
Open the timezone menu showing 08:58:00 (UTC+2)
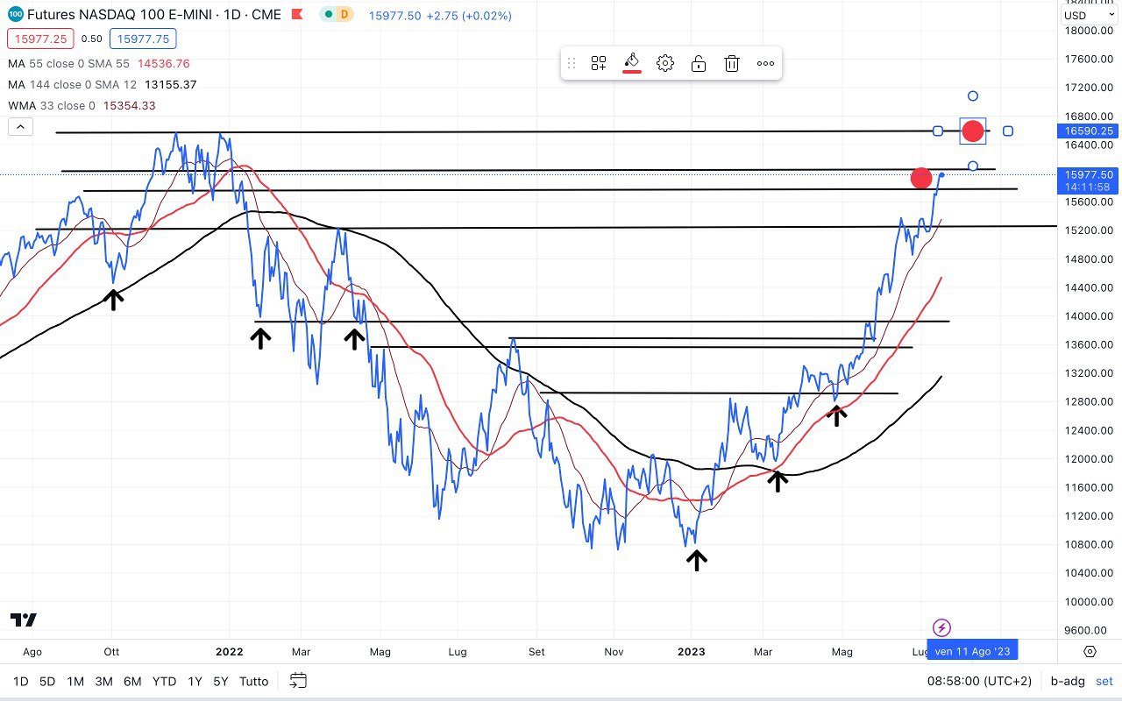pos(980,681)
